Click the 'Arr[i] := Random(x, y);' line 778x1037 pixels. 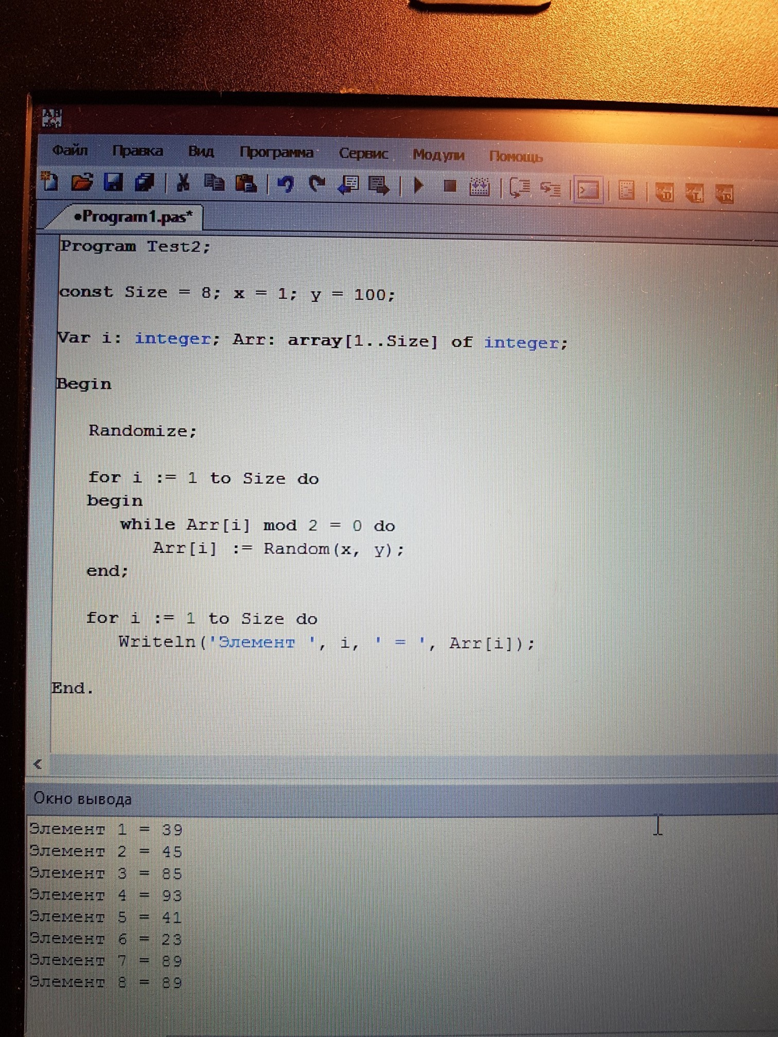pos(278,549)
